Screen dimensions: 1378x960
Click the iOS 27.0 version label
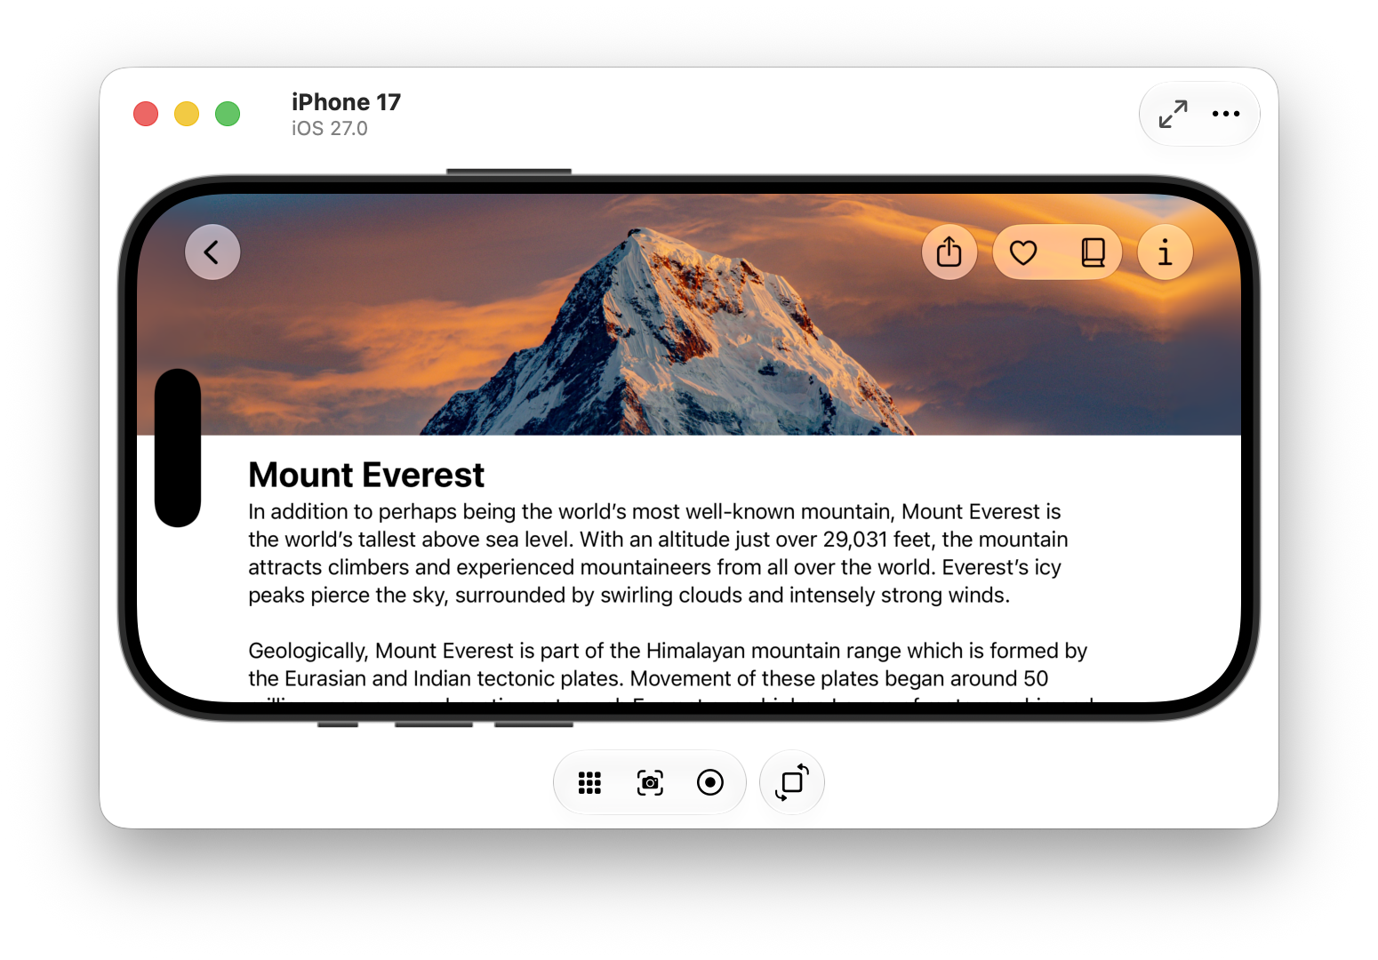329,128
